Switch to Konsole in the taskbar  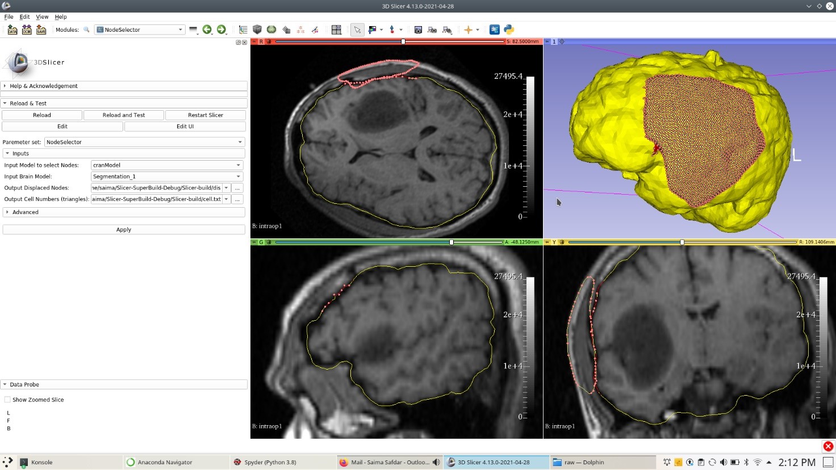pyautogui.click(x=70, y=462)
